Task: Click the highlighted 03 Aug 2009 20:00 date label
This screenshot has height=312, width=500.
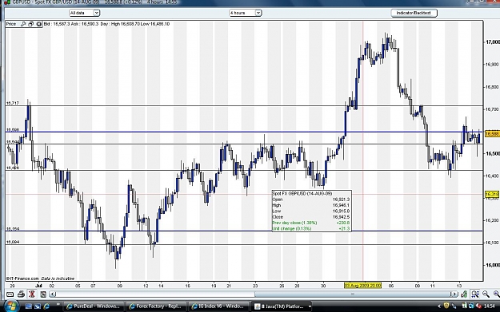Action: click(362, 286)
